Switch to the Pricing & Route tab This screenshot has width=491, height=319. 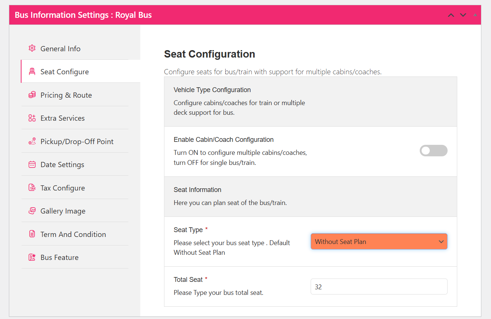[66, 95]
